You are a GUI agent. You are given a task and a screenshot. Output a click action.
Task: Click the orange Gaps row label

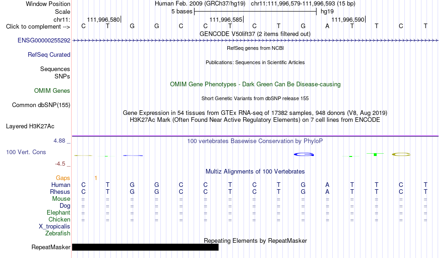pyautogui.click(x=63, y=178)
